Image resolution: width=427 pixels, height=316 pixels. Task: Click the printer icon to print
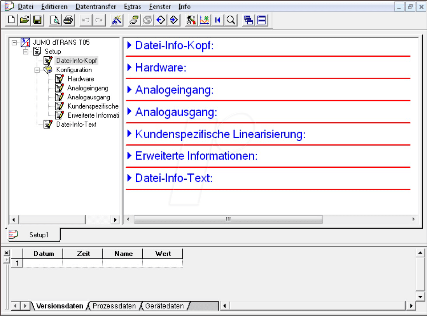[68, 20]
